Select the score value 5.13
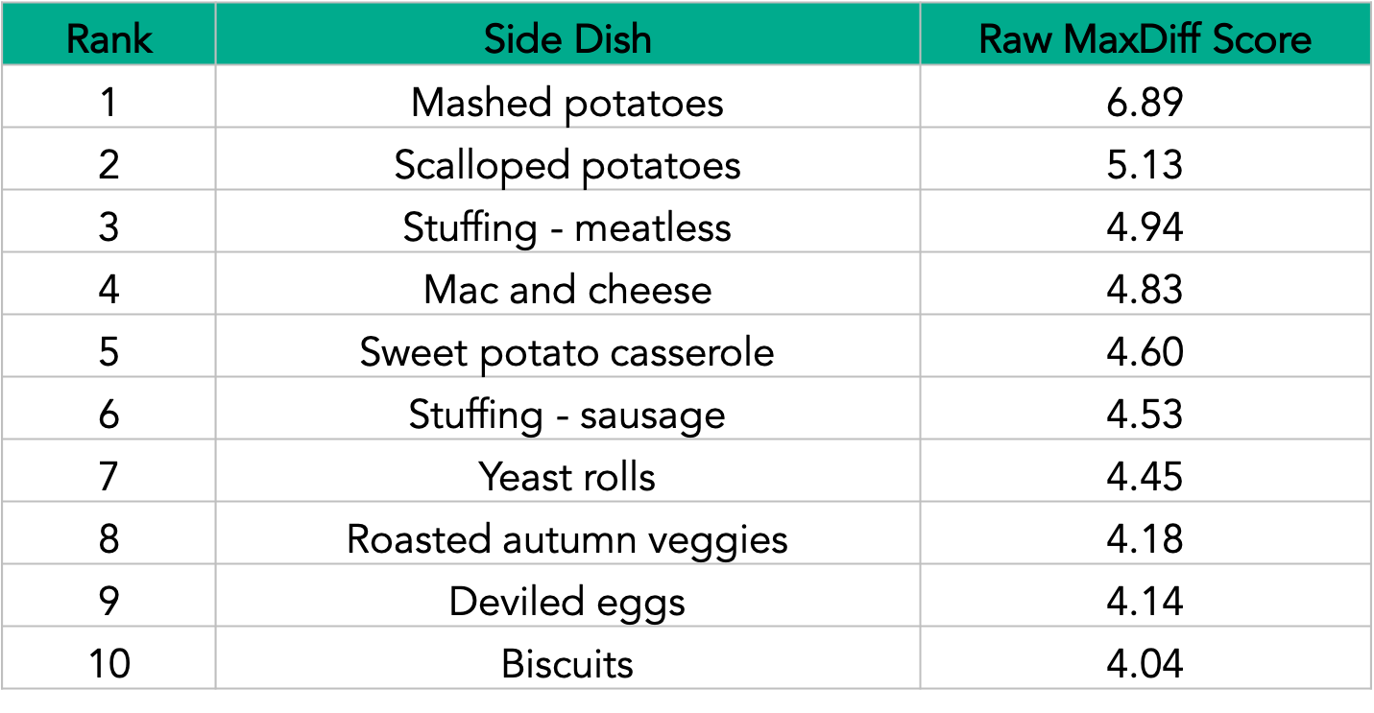 [x=1145, y=165]
